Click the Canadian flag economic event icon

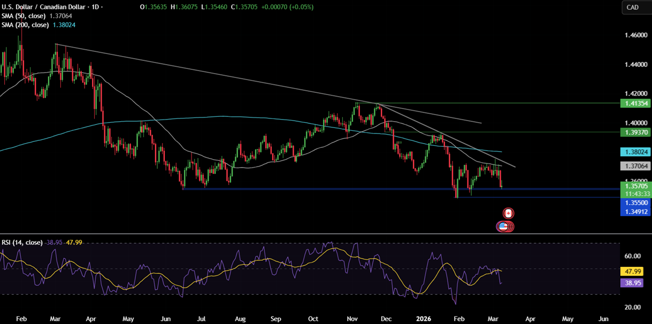pyautogui.click(x=508, y=212)
